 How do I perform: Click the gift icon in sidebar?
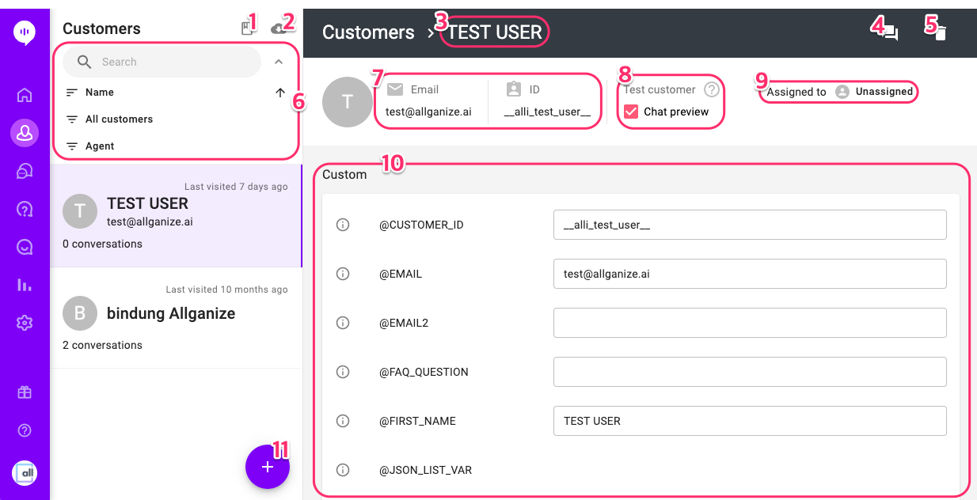[x=25, y=392]
